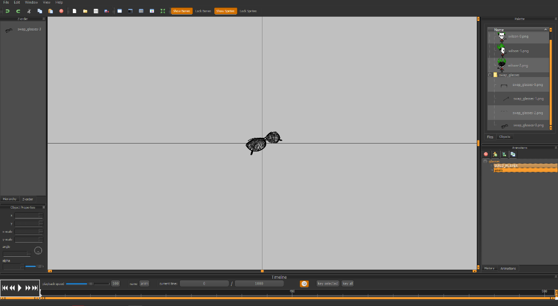Delete animation with red icon in Animations panel

(486, 154)
